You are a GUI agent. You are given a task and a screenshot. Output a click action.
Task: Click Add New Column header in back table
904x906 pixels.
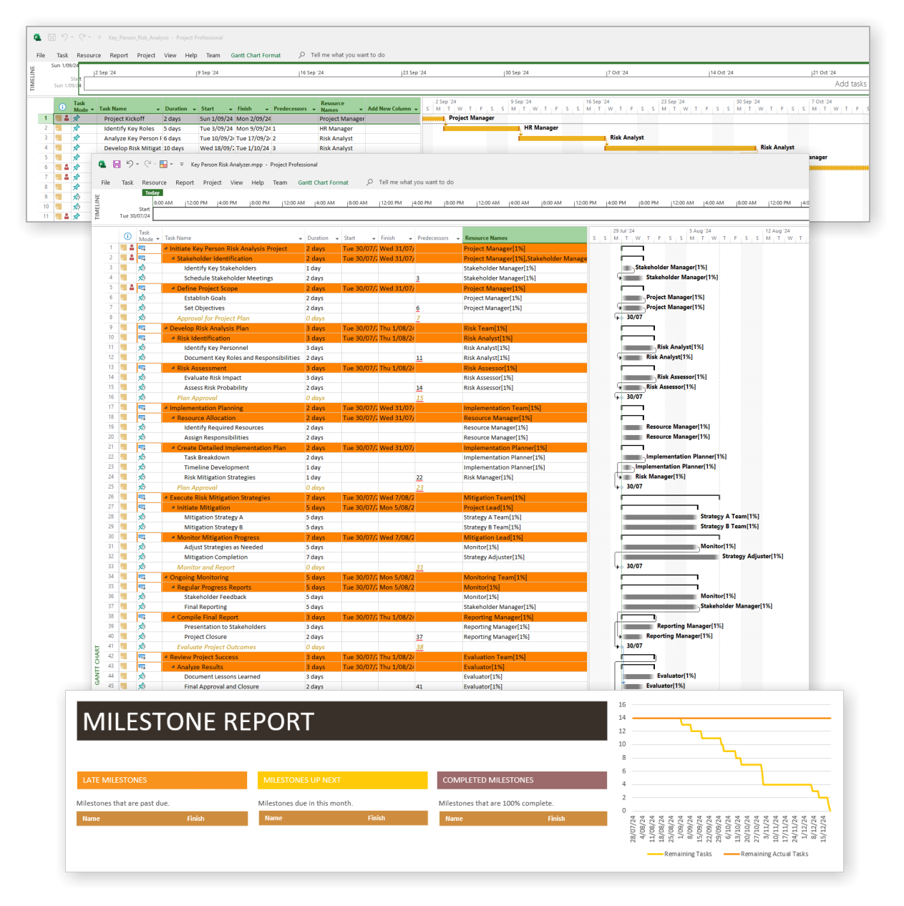(x=389, y=109)
